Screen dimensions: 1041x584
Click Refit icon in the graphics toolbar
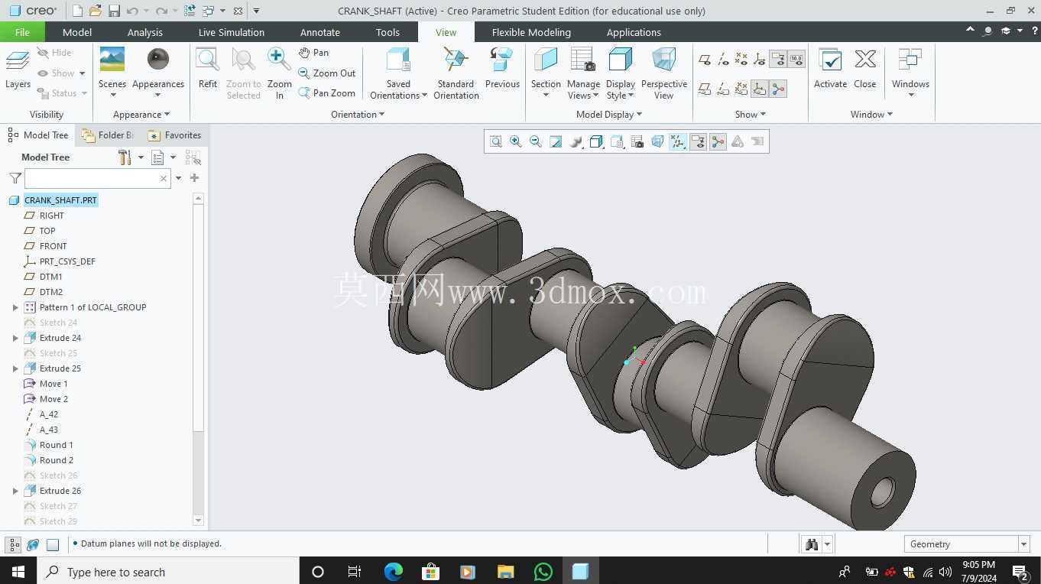(x=496, y=141)
